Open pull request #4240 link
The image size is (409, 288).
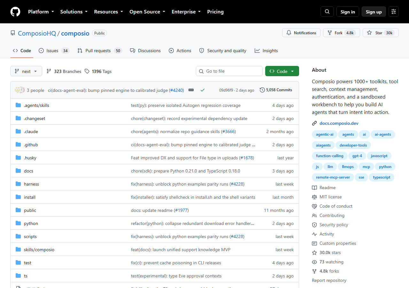pos(176,90)
